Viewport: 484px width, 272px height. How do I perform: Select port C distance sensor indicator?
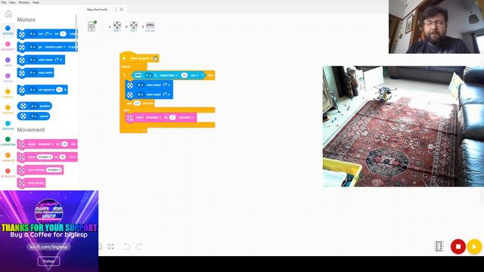[x=150, y=26]
